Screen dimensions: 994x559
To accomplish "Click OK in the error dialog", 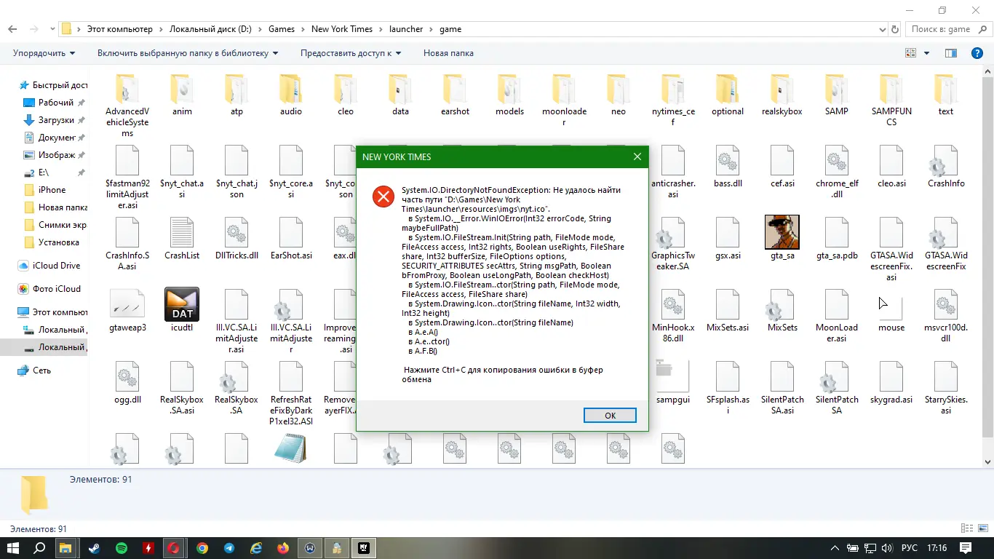I will click(x=610, y=416).
